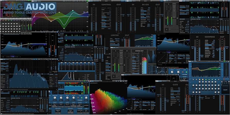Click the RELEASE knob in the blue compressor
This screenshot has height=115, width=230.
[x=74, y=98]
